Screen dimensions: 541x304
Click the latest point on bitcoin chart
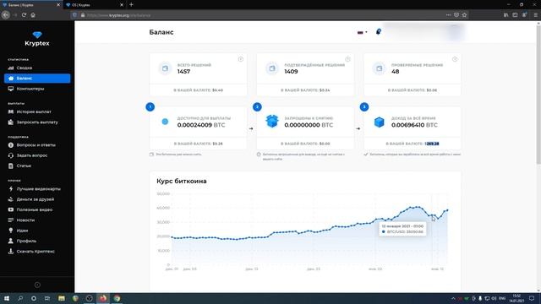(447, 210)
